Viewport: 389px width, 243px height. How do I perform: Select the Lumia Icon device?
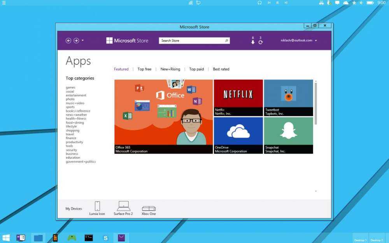click(97, 208)
